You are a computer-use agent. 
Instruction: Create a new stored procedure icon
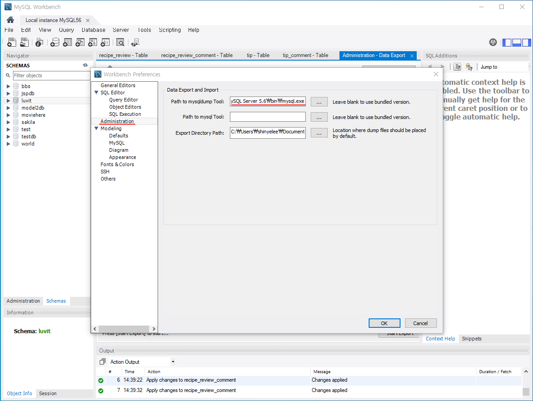click(93, 42)
